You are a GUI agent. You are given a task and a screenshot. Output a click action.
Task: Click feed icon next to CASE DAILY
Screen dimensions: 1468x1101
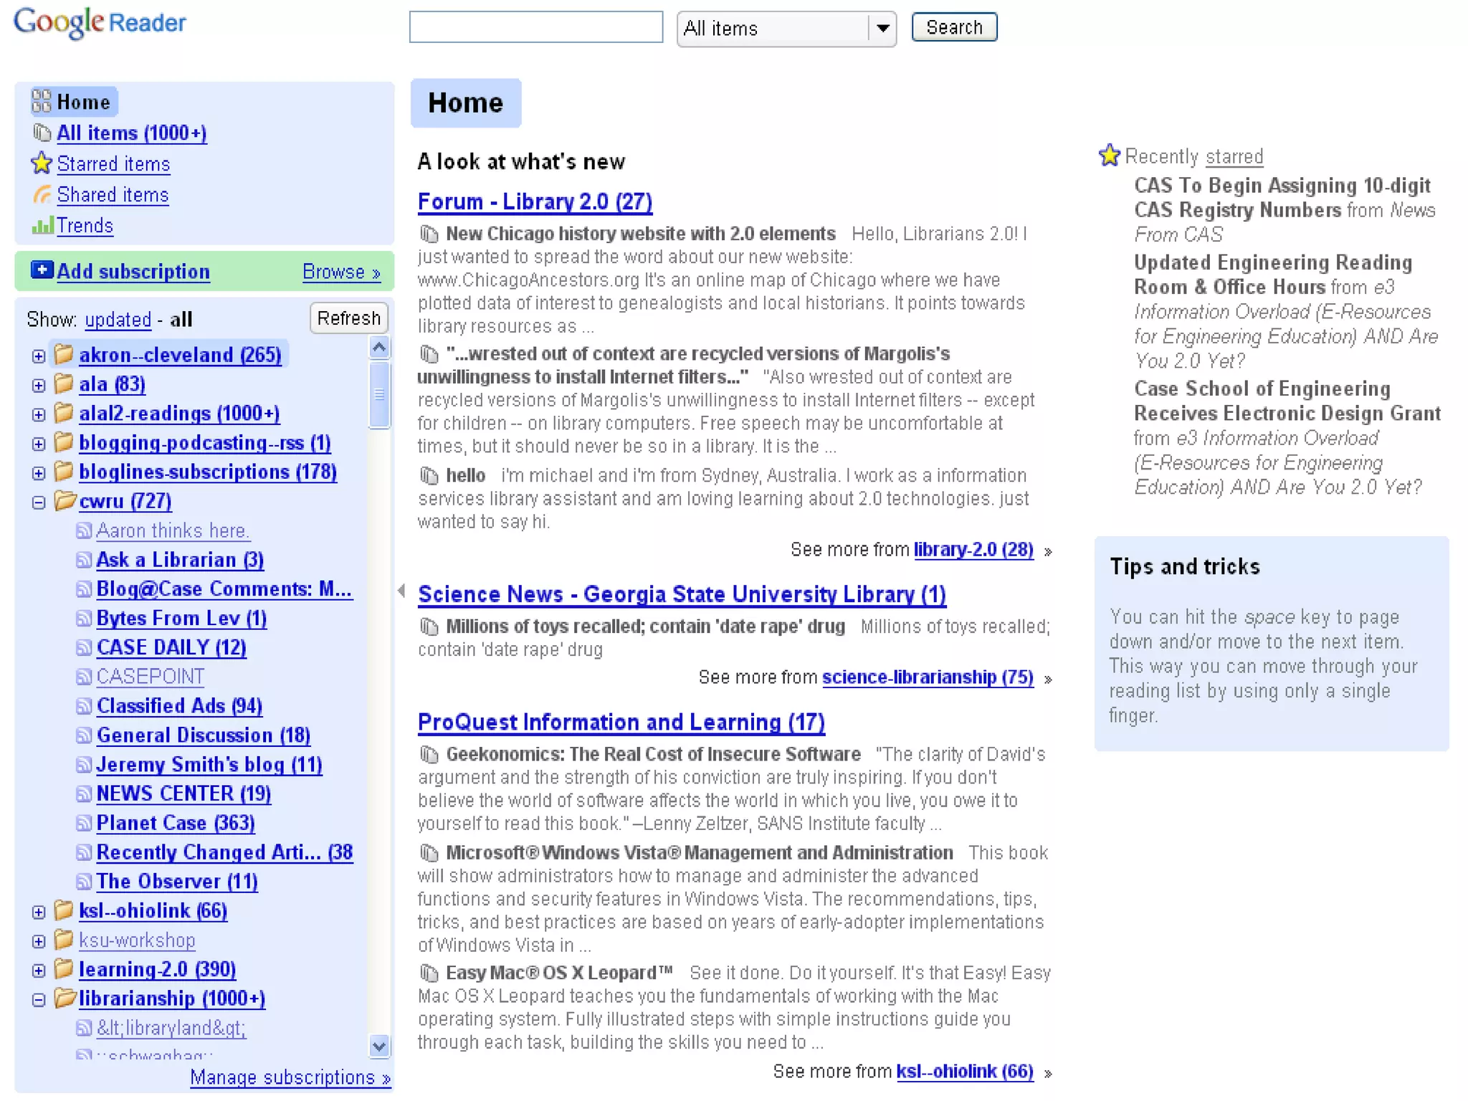84,648
